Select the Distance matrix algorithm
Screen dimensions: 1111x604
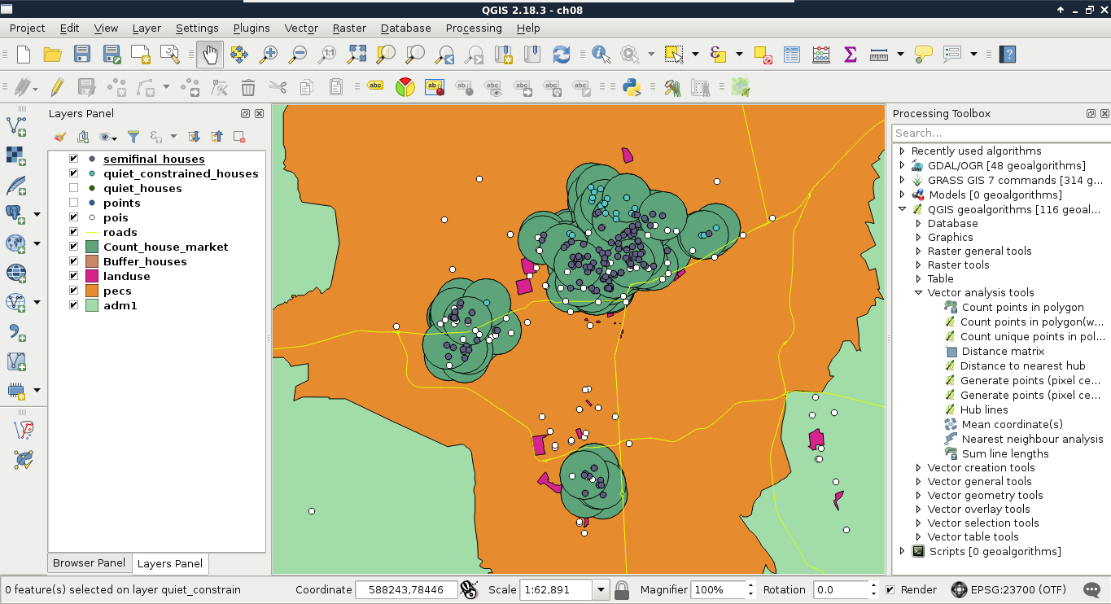point(1003,351)
